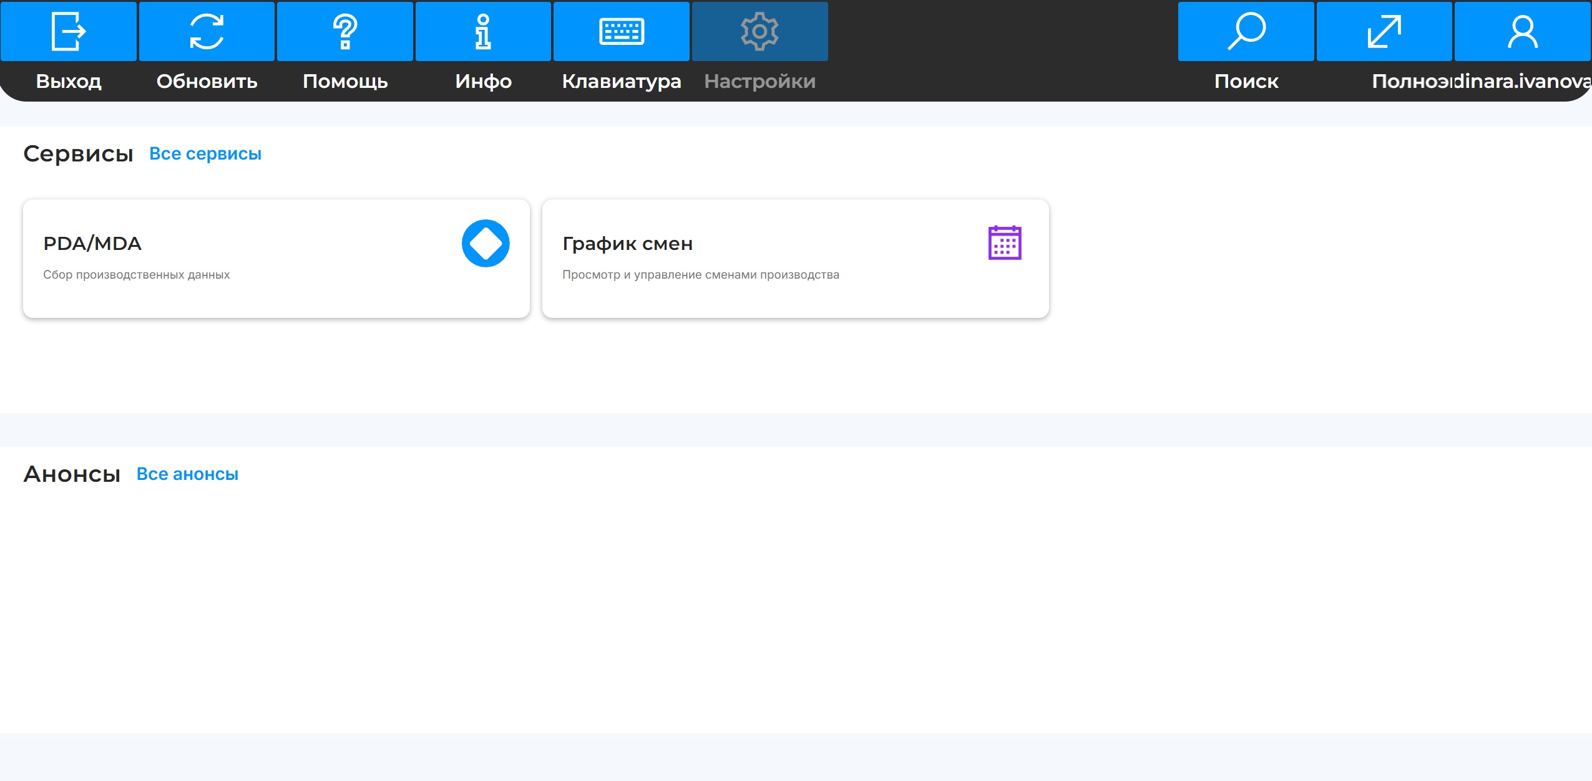This screenshot has height=781, width=1592.
Task: Open help via Помощь question icon
Action: 345,31
